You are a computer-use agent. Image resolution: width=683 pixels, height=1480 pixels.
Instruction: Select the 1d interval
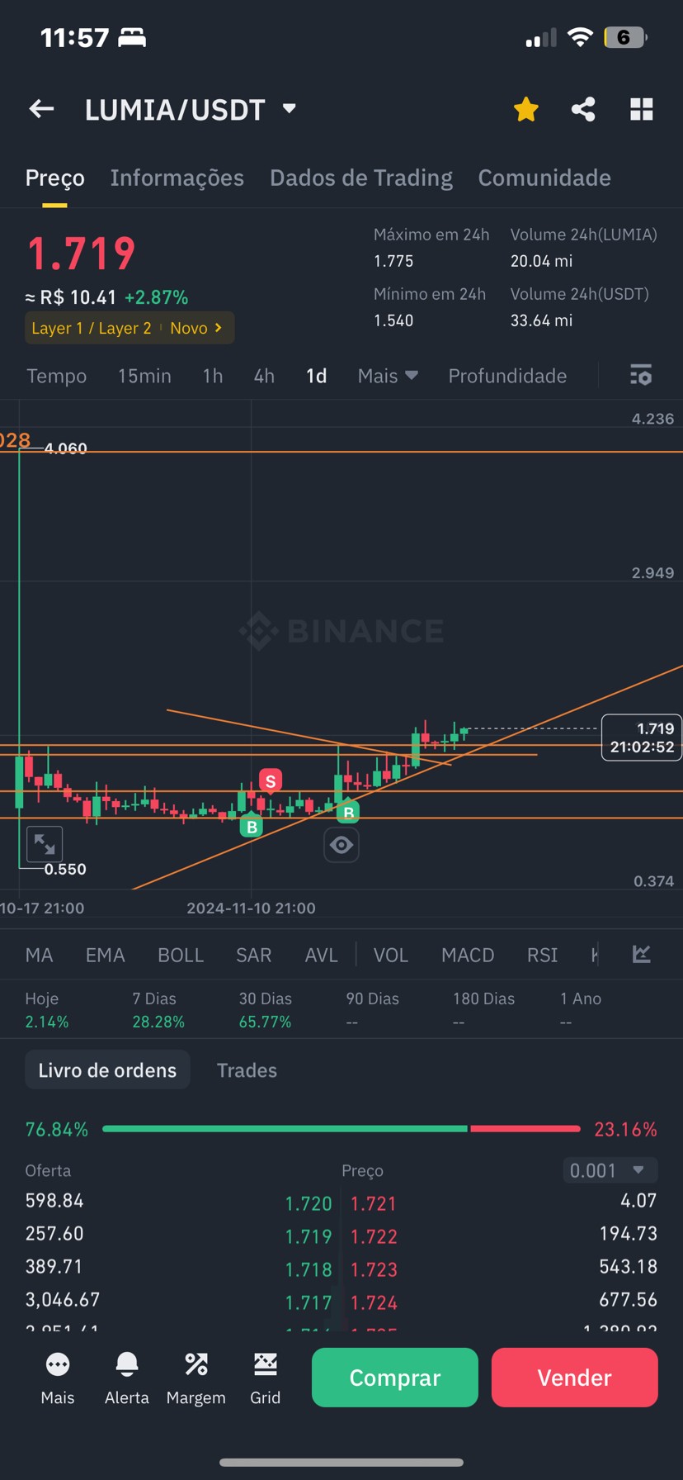pyautogui.click(x=317, y=376)
